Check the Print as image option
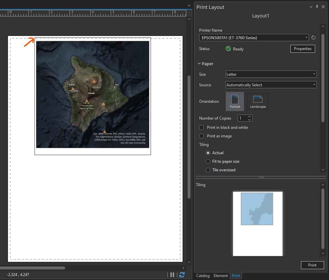329x280 pixels. coord(201,136)
